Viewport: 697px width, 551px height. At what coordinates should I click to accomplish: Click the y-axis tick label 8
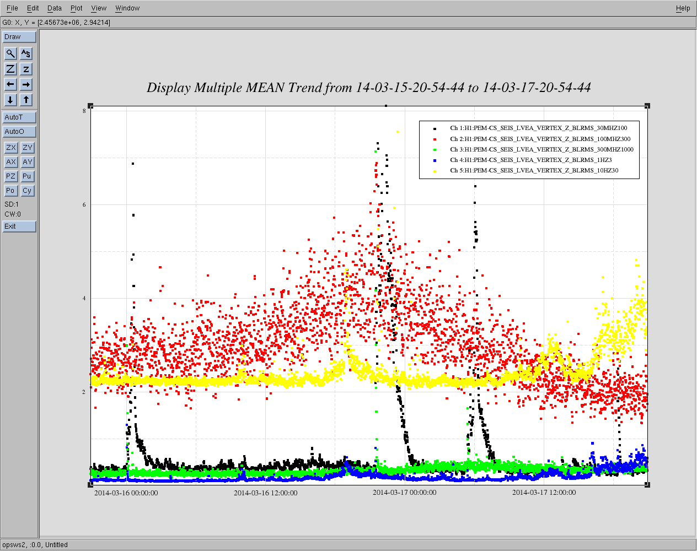[84, 111]
